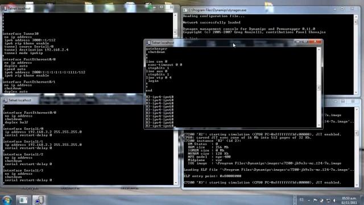This screenshot has height=205, width=364.
Task: Close the bottom-right Dynamips console window
Action: [x=353, y=101]
